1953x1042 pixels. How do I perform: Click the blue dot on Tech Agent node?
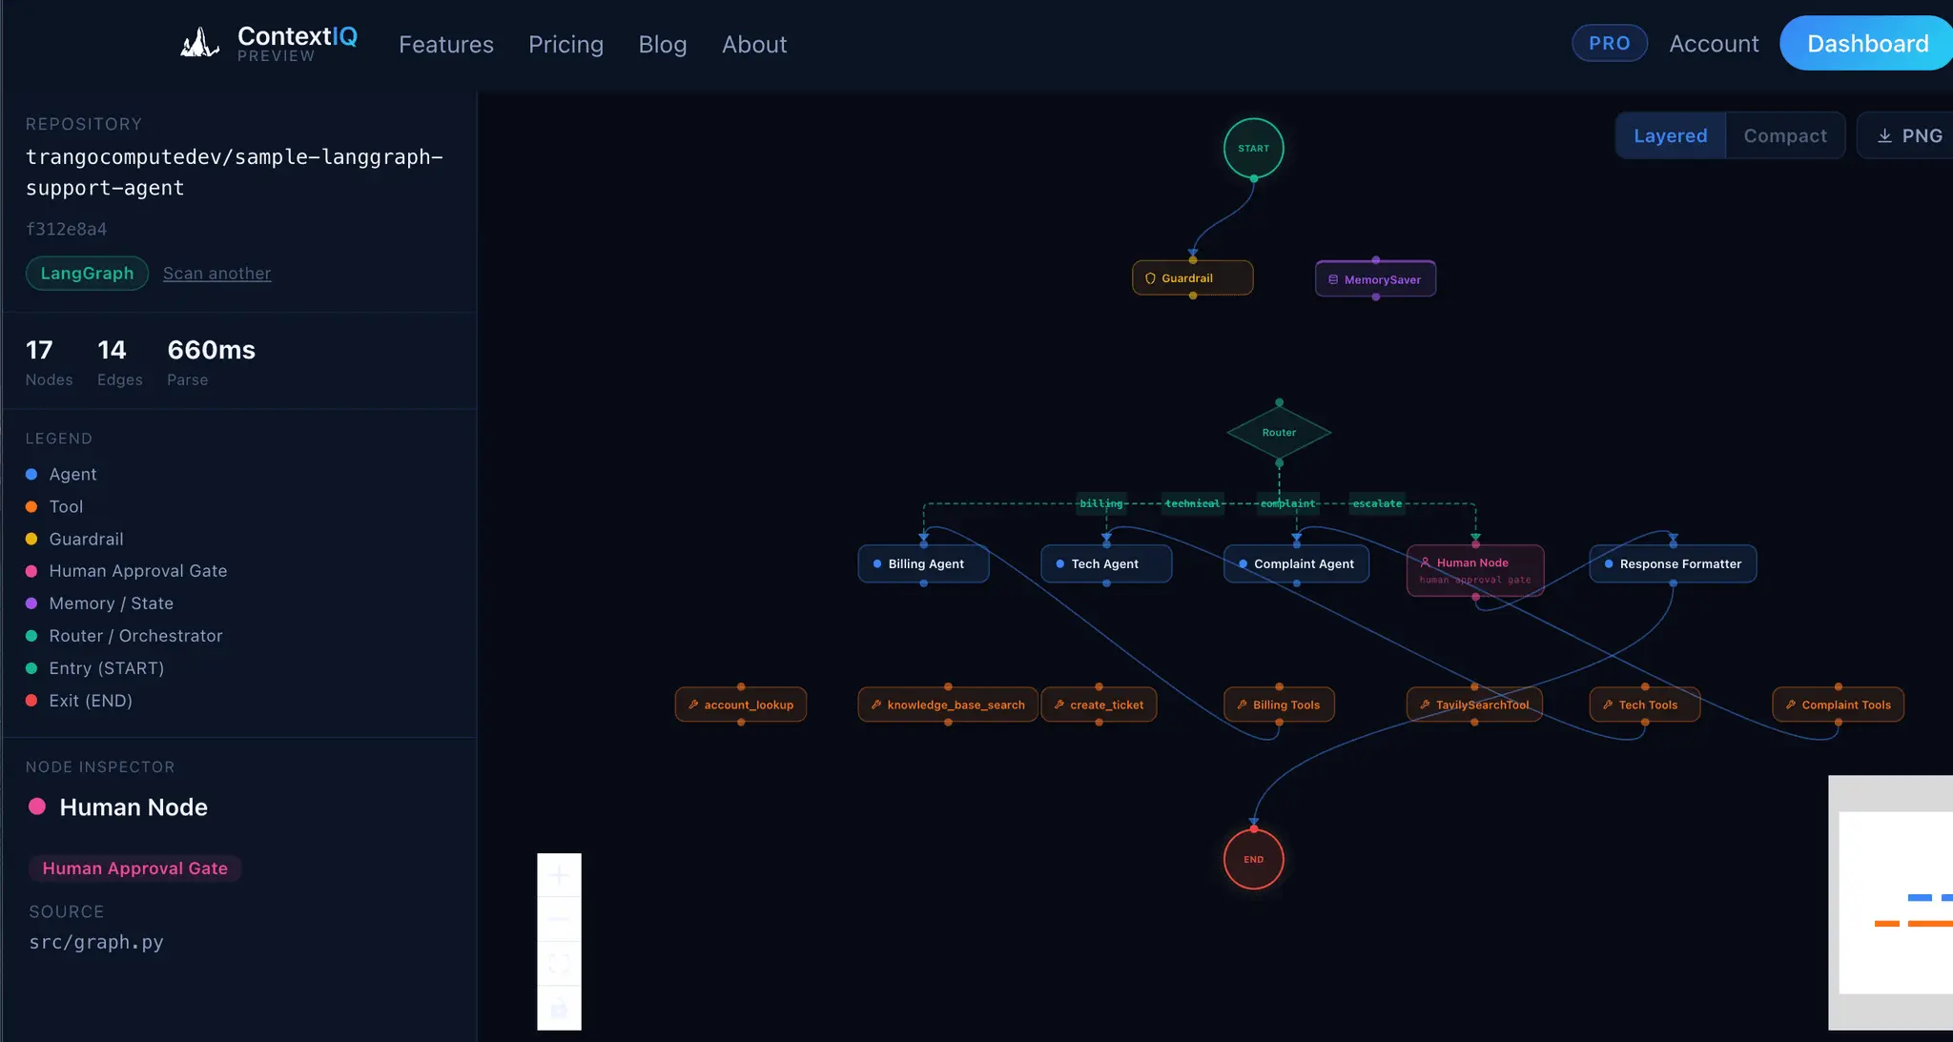click(1060, 563)
